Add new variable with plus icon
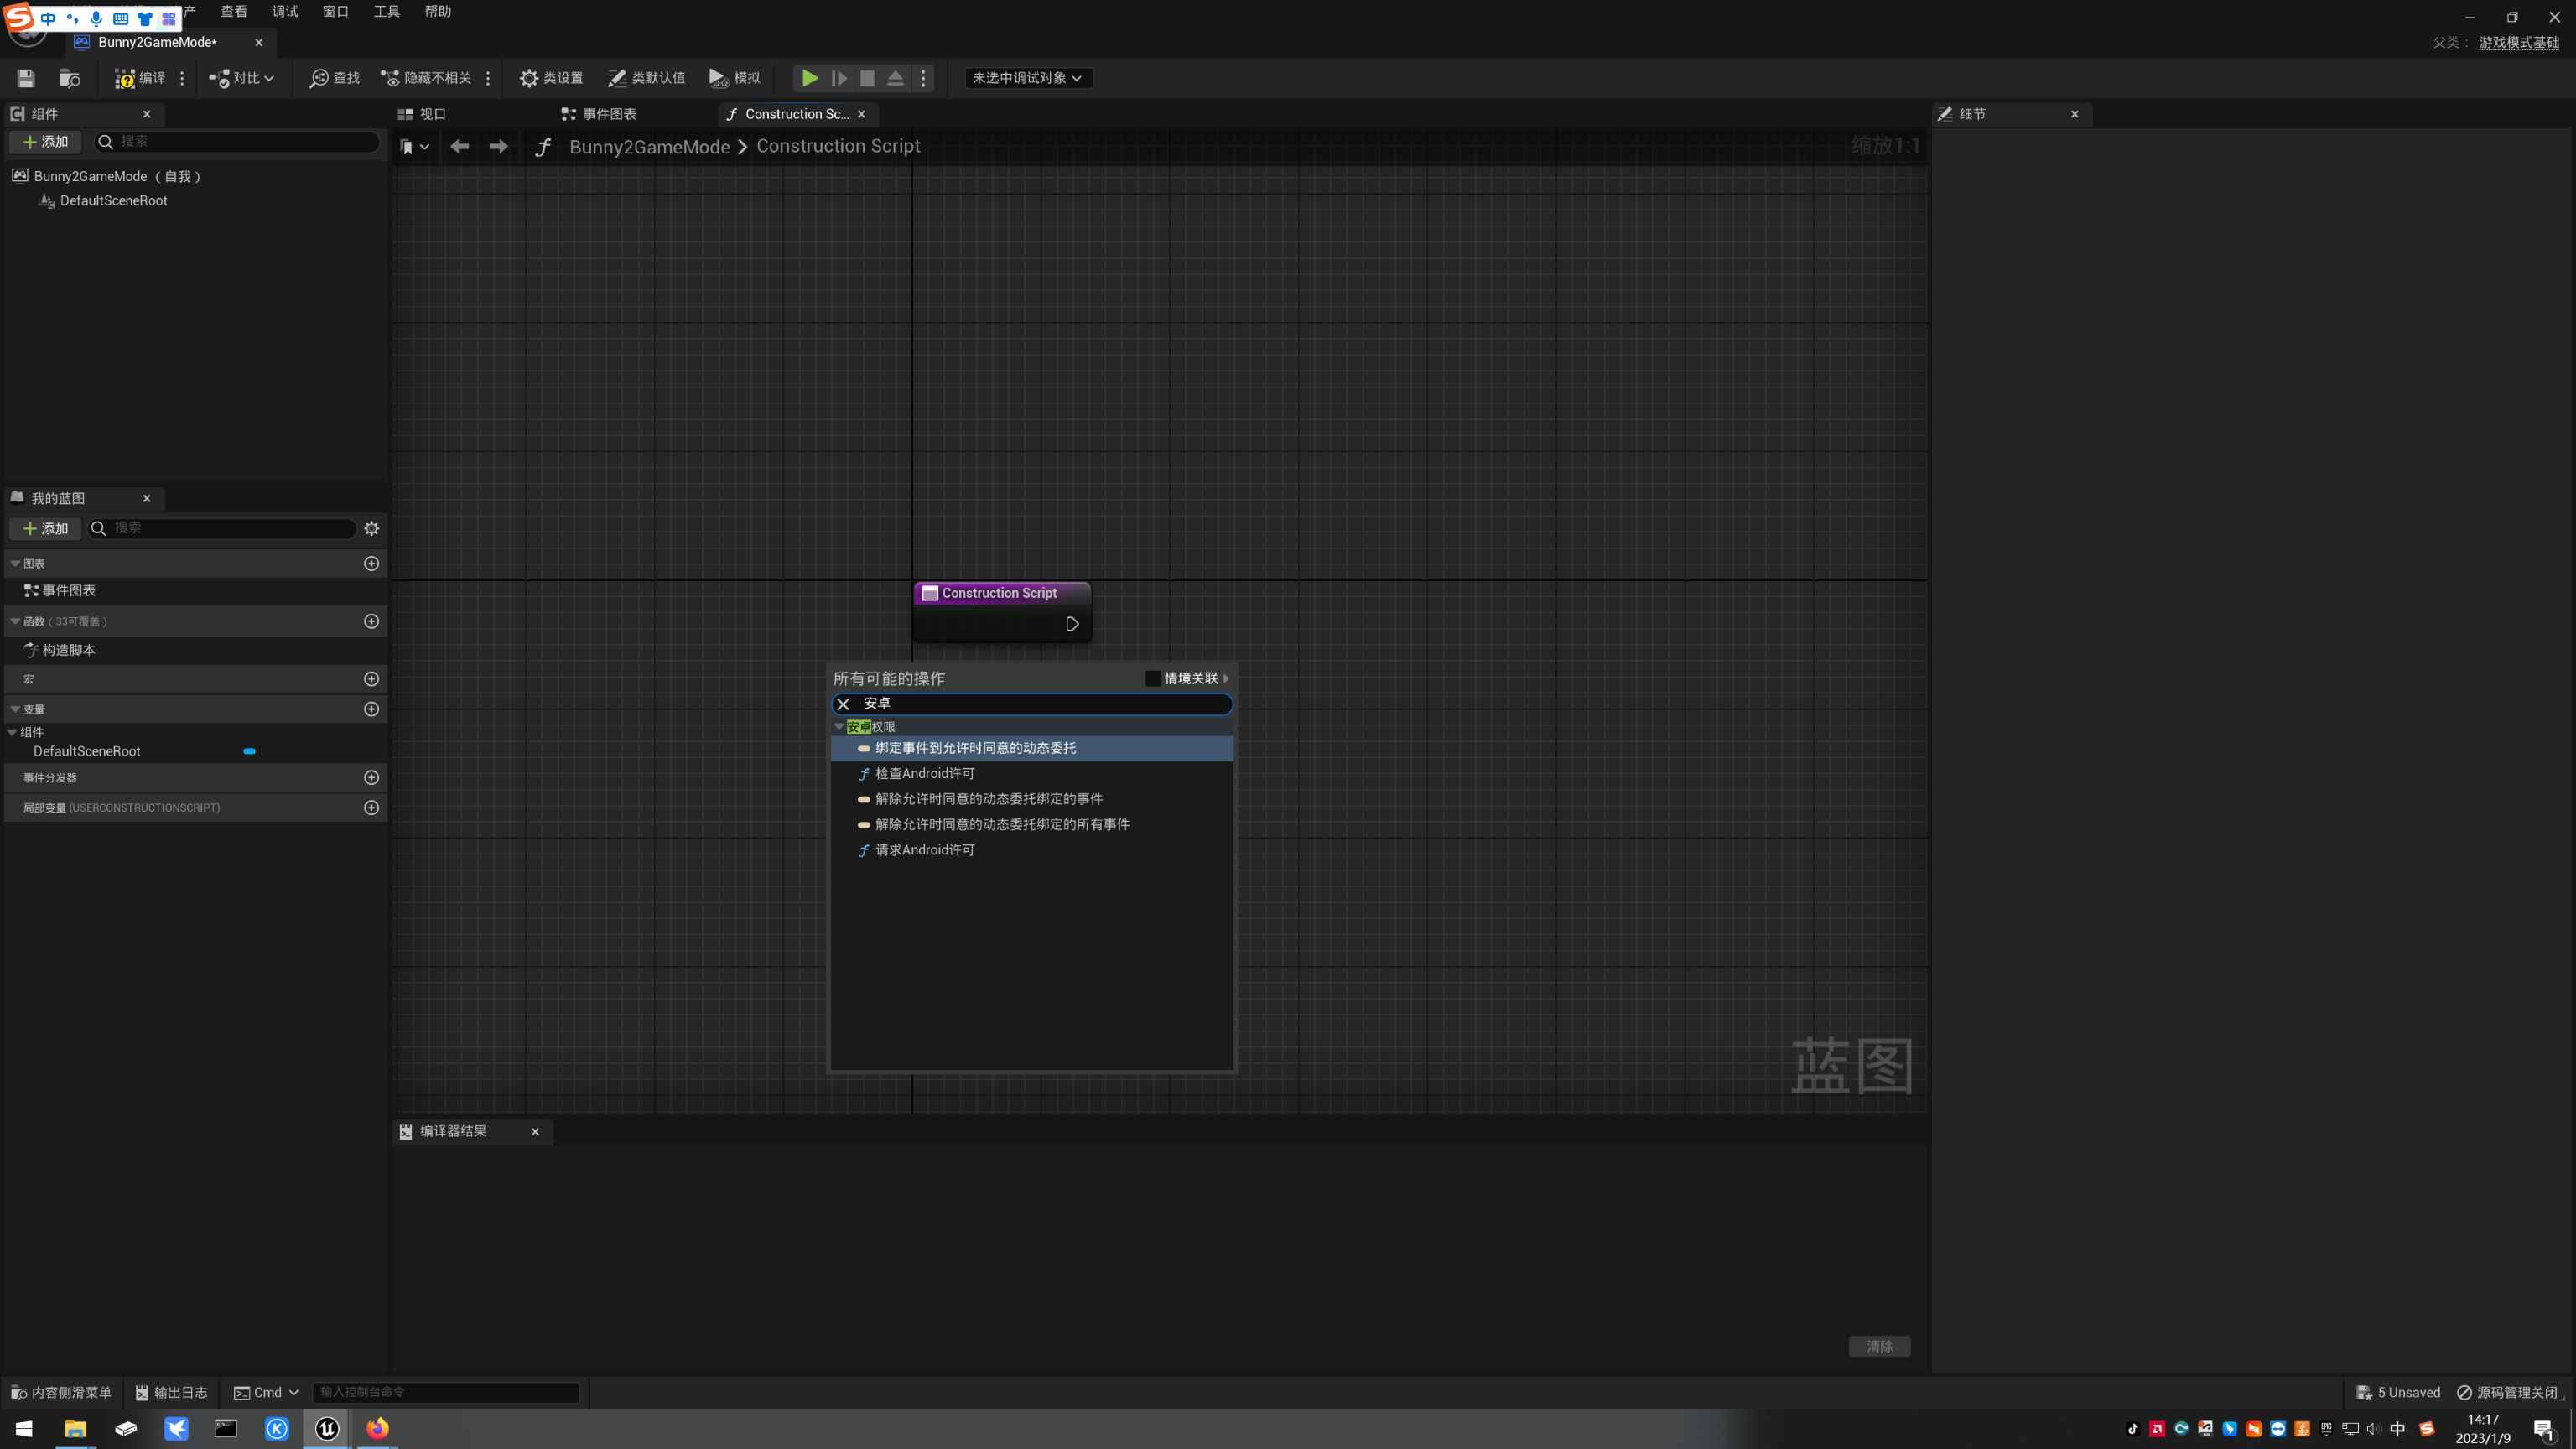 [372, 709]
